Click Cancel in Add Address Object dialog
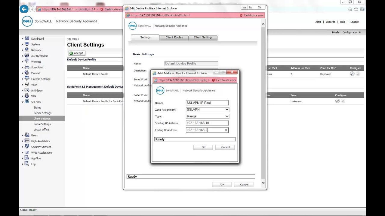 click(225, 147)
